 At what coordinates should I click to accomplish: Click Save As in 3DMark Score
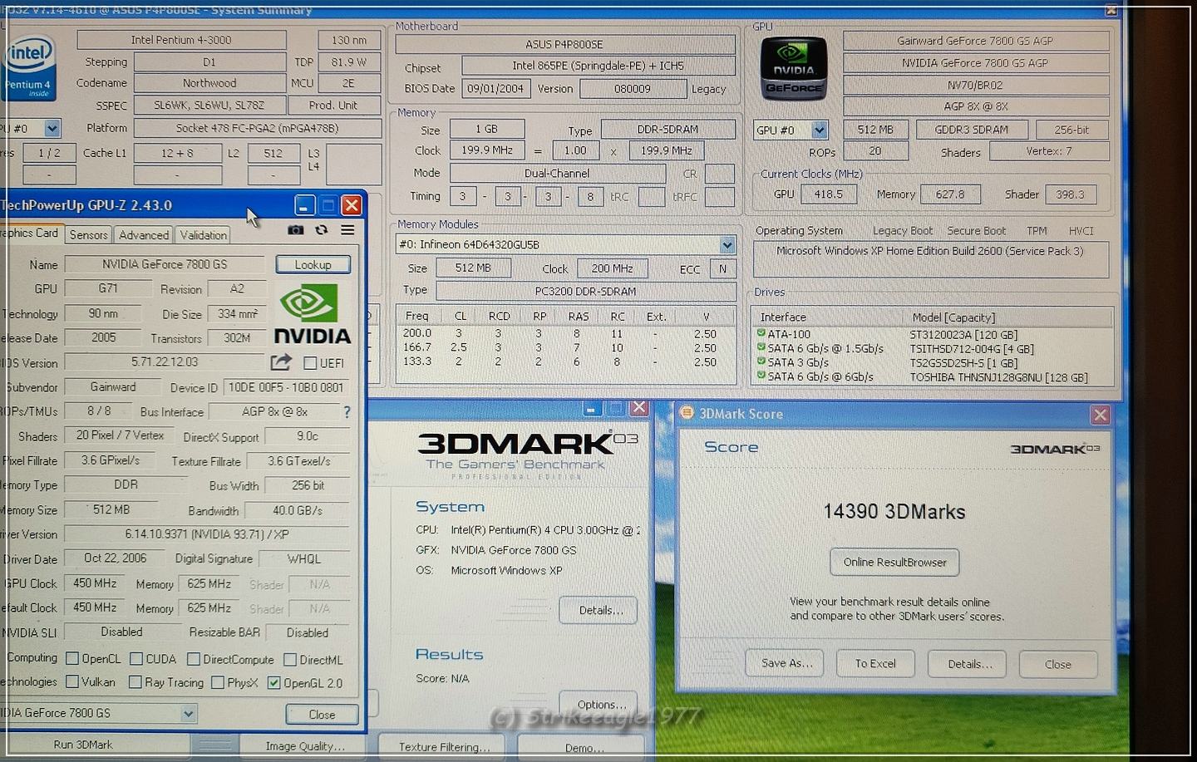pyautogui.click(x=786, y=663)
